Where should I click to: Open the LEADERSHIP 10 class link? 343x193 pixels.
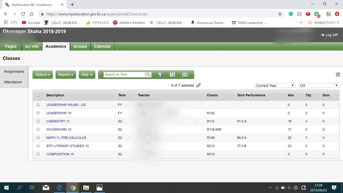[x=59, y=113]
